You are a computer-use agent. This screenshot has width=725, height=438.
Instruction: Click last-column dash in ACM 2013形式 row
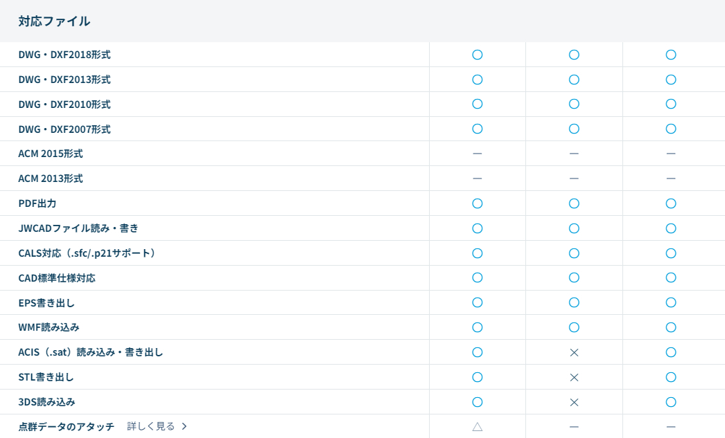670,179
